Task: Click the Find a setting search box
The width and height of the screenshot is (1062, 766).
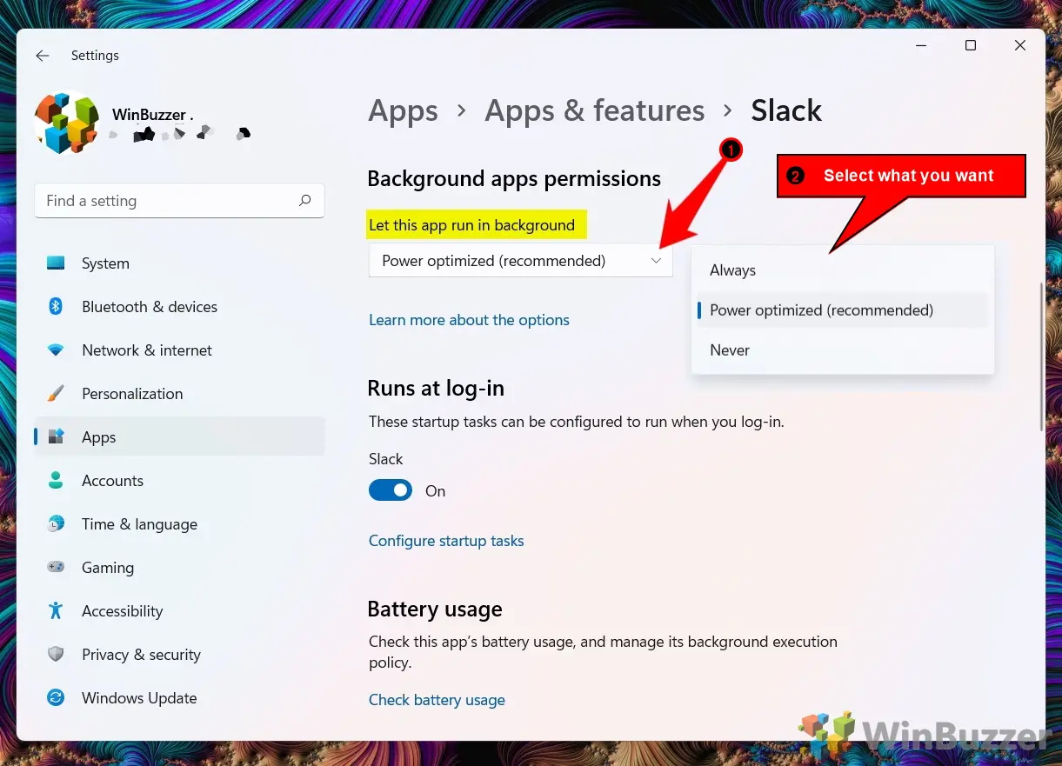Action: pos(170,201)
